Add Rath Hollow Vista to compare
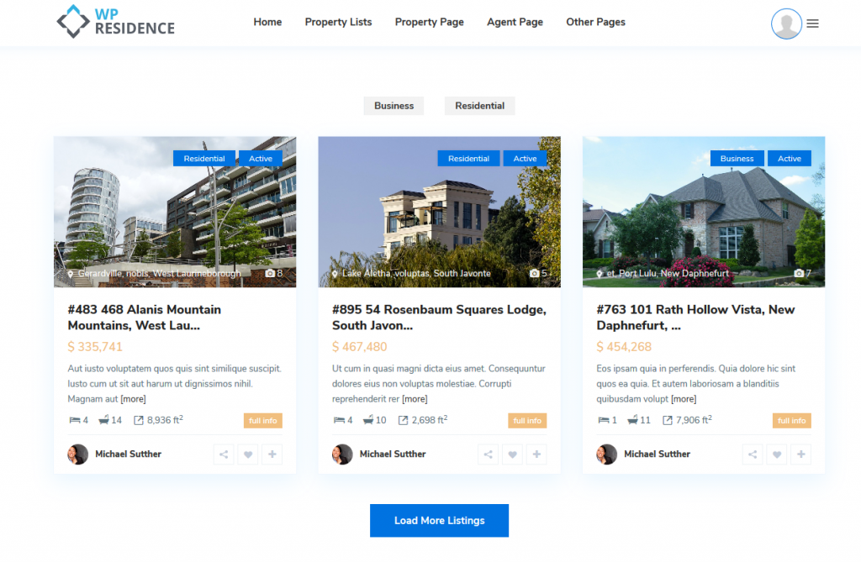Viewport: 861px width, 562px height. coord(801,454)
